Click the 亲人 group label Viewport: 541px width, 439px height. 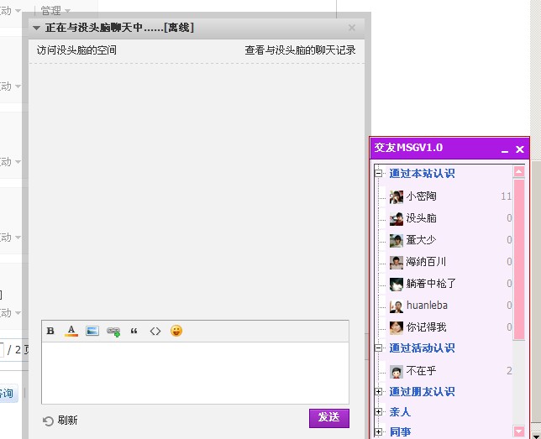point(400,412)
